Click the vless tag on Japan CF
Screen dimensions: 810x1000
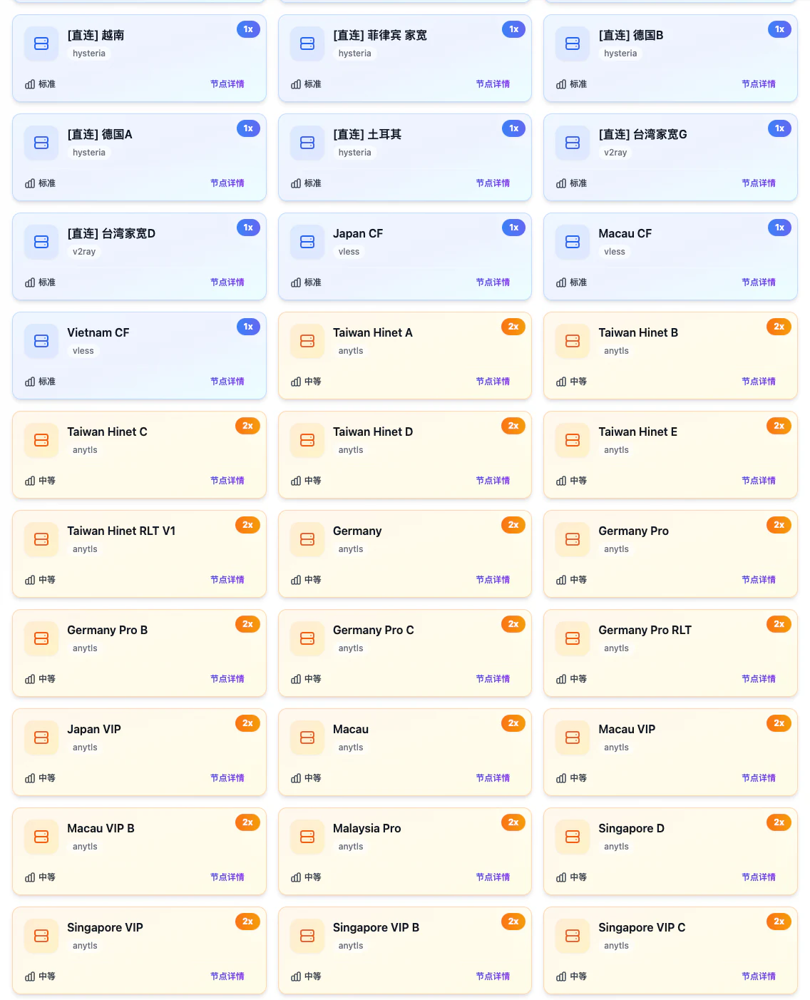tap(349, 252)
